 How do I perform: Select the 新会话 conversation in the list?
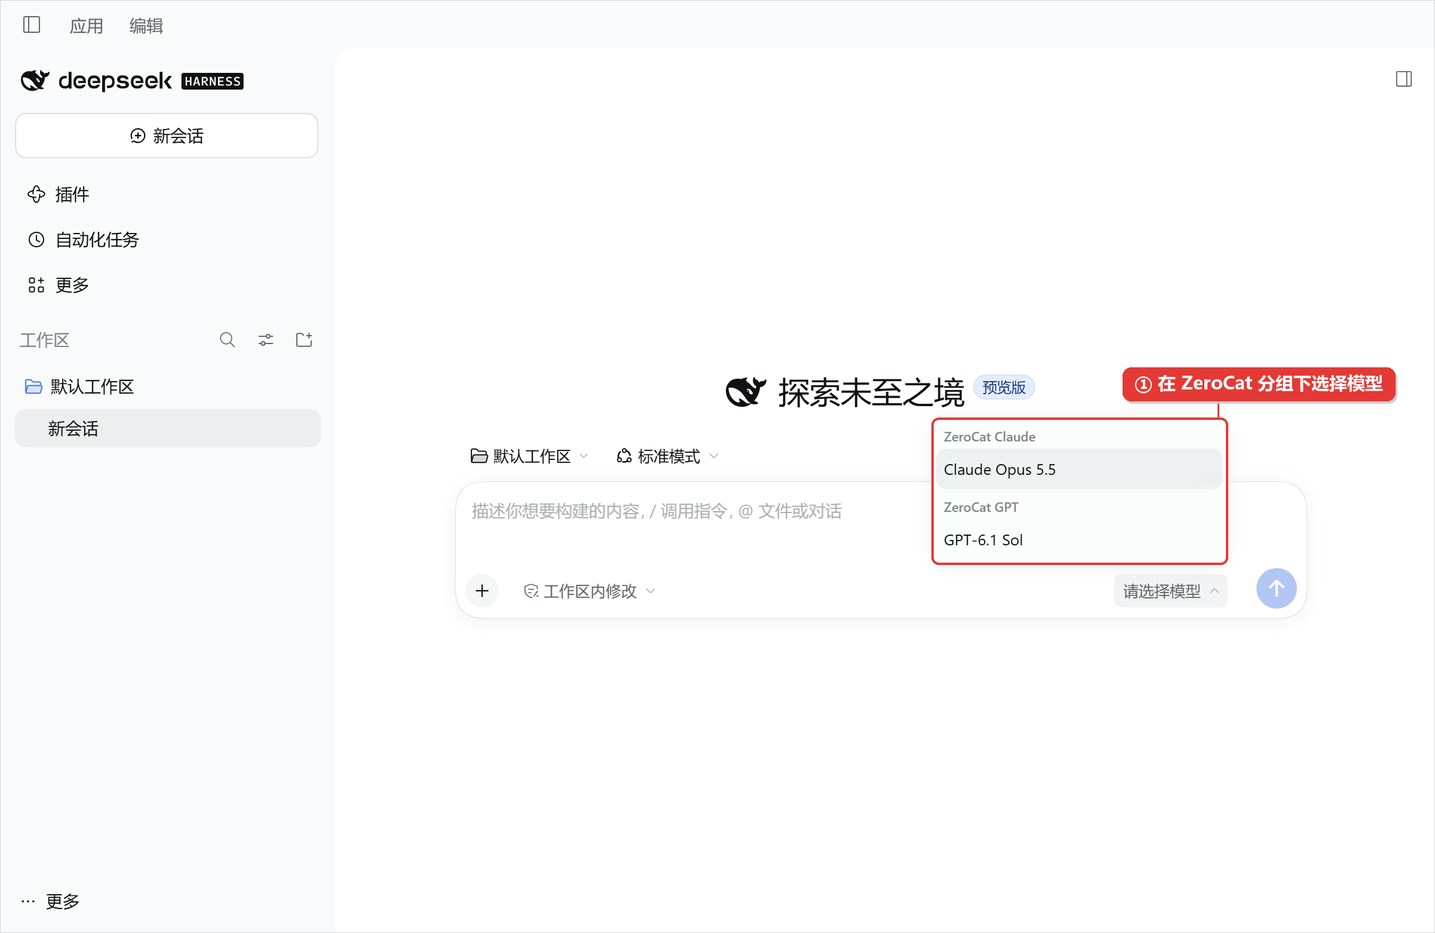point(168,428)
